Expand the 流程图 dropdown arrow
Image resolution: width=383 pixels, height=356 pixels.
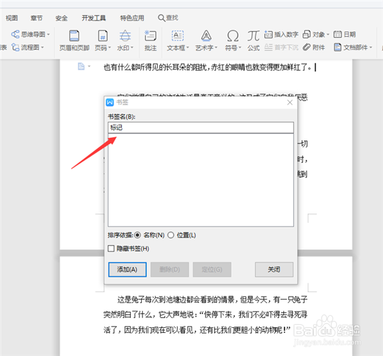pyautogui.click(x=42, y=47)
